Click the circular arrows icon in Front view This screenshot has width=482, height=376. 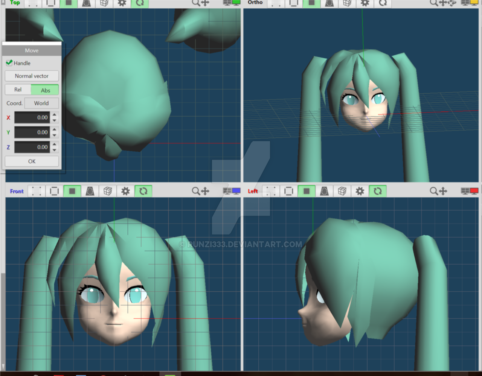point(143,191)
